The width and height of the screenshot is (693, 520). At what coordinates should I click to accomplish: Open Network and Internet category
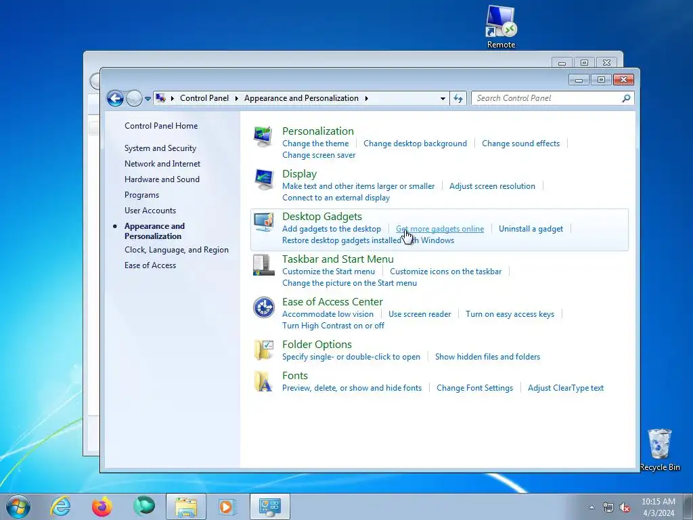point(162,164)
